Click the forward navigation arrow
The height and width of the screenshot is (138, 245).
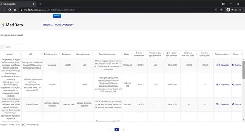coord(4,10)
